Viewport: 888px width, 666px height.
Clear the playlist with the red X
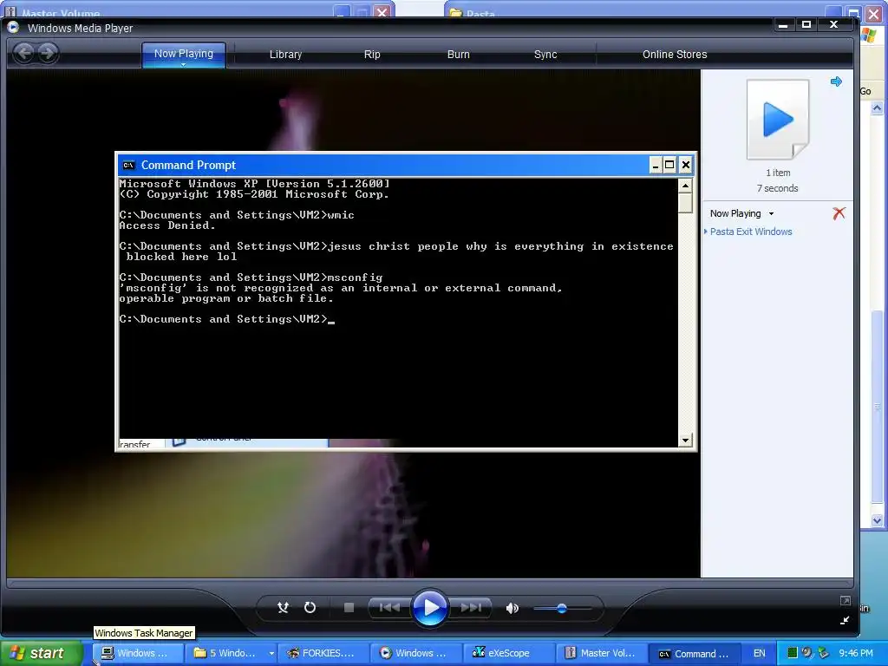(839, 213)
